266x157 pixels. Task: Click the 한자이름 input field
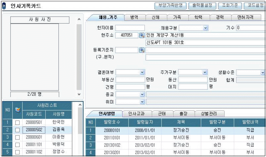(130, 28)
